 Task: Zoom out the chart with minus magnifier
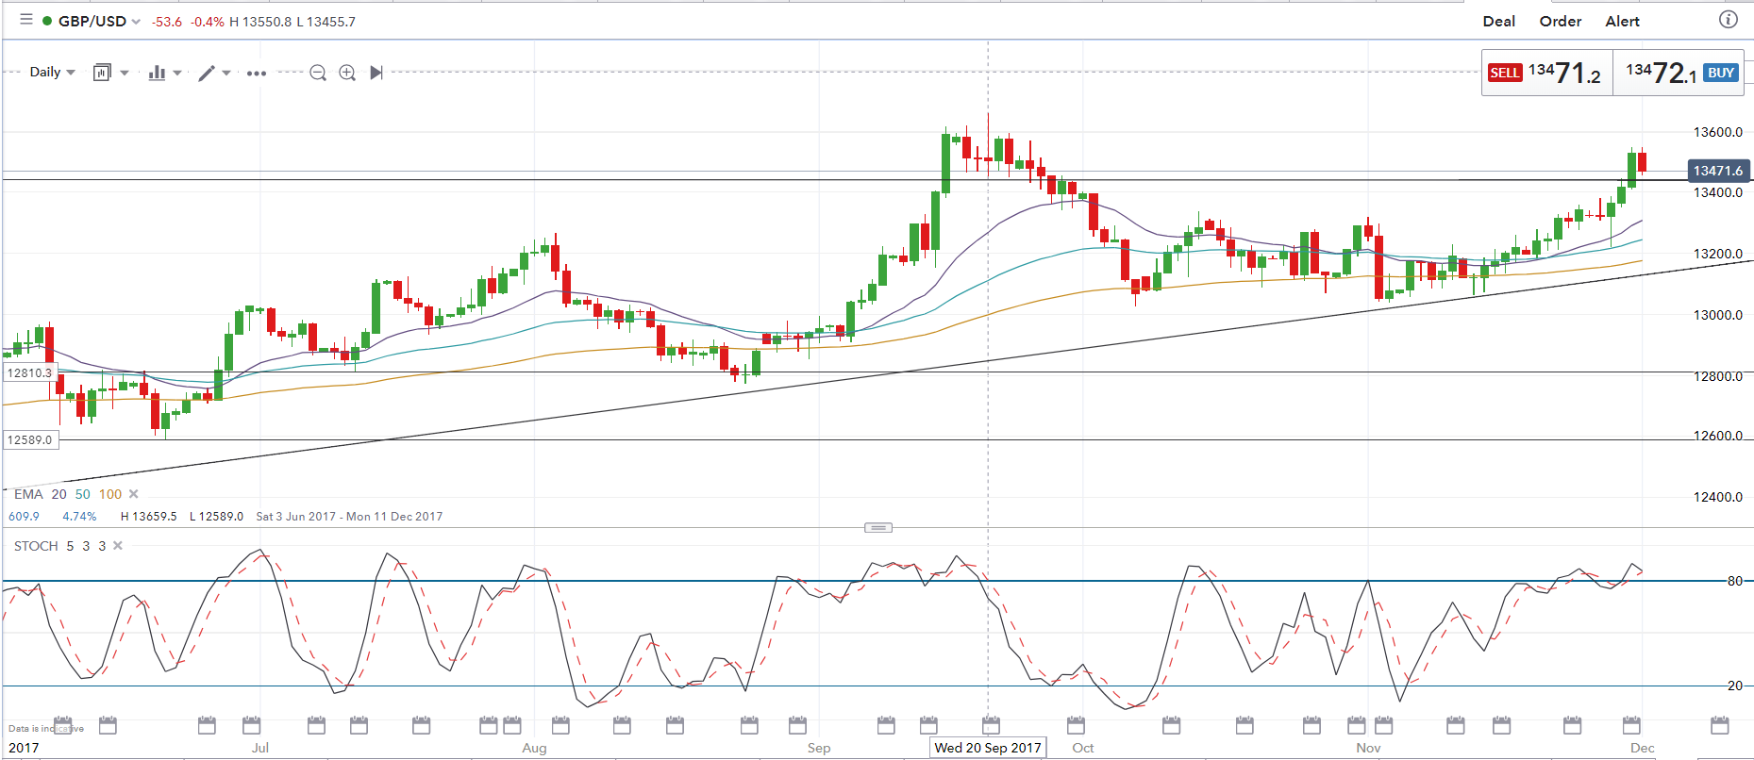click(x=318, y=73)
